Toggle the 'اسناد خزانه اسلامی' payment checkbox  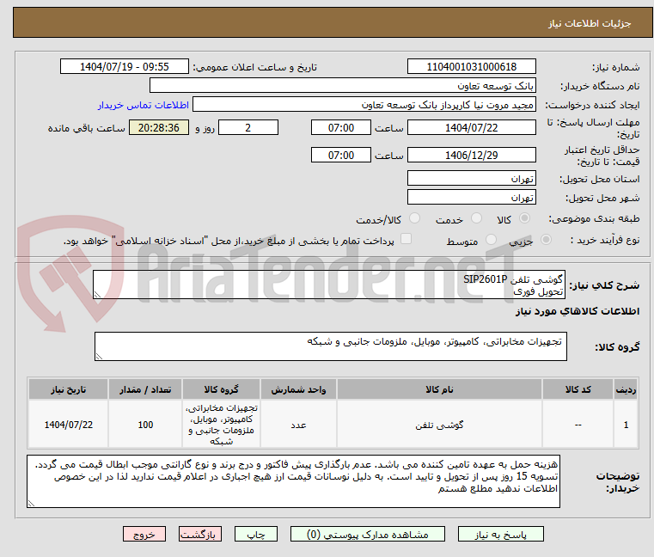click(406, 239)
